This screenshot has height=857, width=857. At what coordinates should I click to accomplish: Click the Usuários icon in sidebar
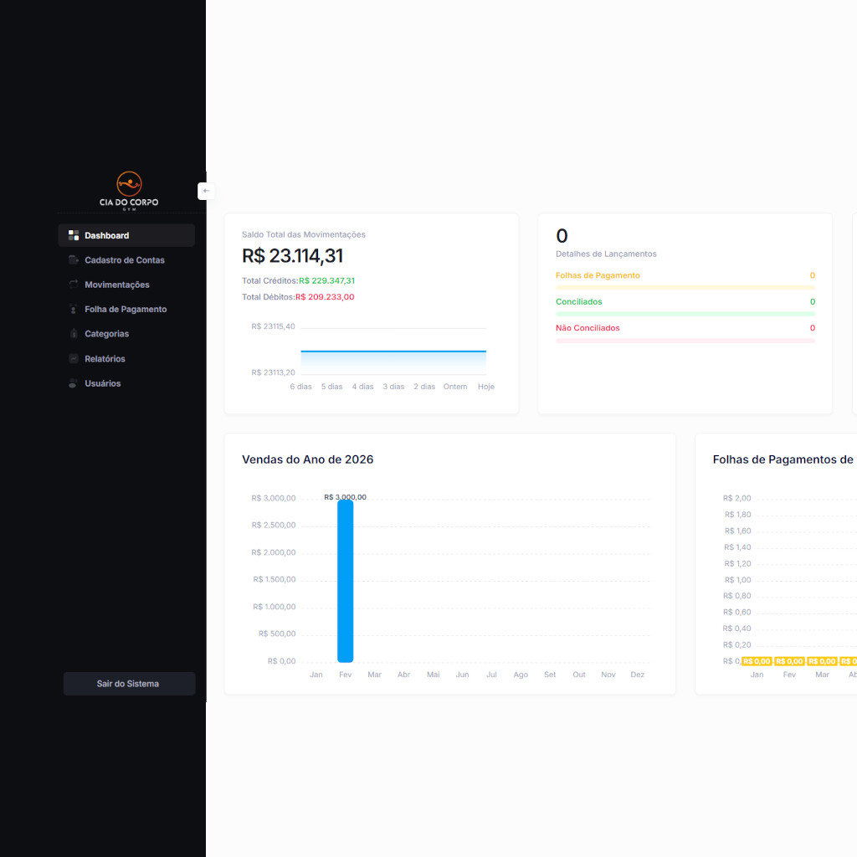tap(74, 383)
